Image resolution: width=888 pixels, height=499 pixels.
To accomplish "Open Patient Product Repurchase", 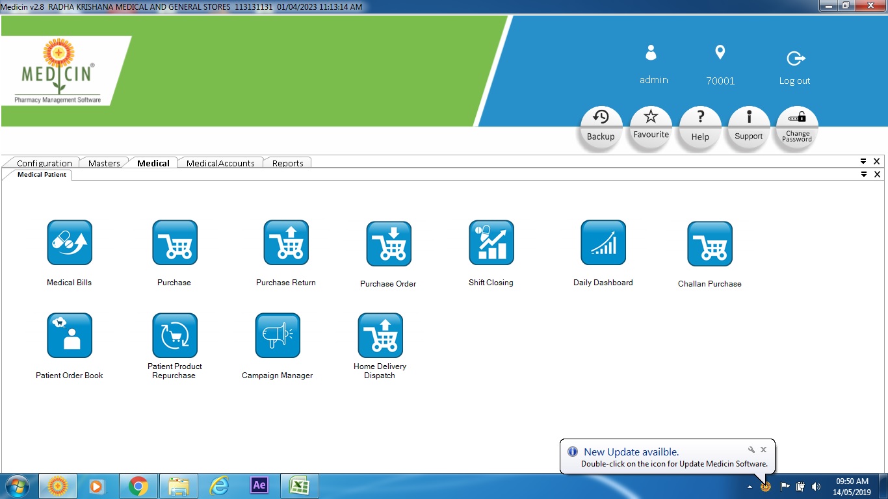I will 175,336.
